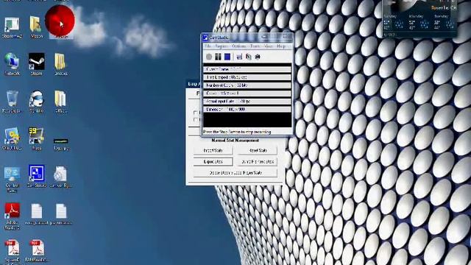Click the button right of Export Stats

pos(258,162)
